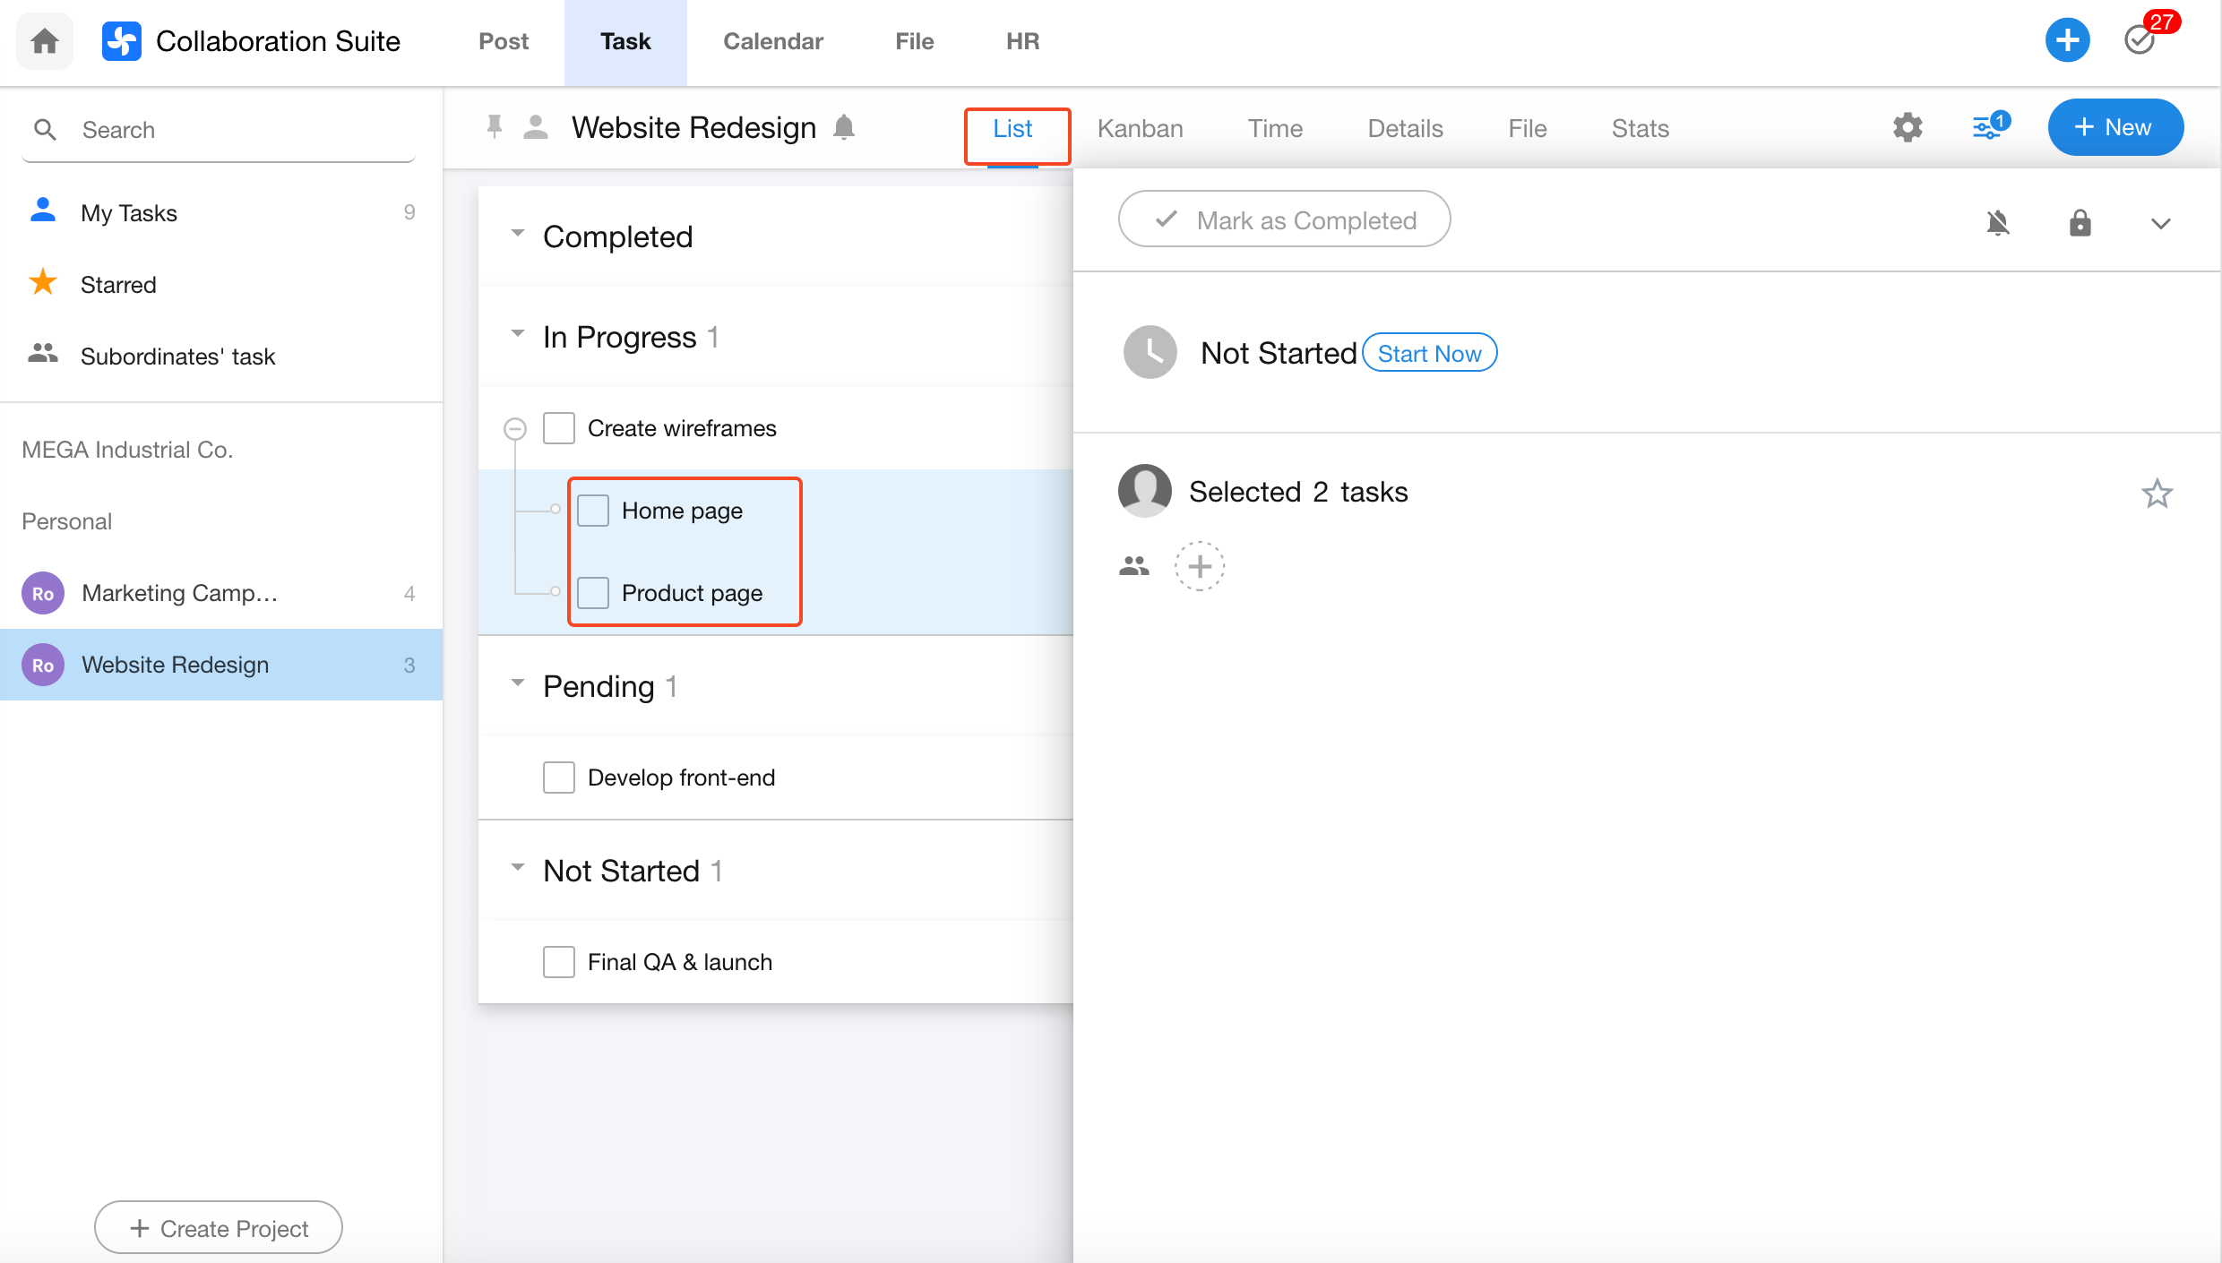The image size is (2222, 1263).
Task: Open the filter icon with badge
Action: tap(1988, 127)
